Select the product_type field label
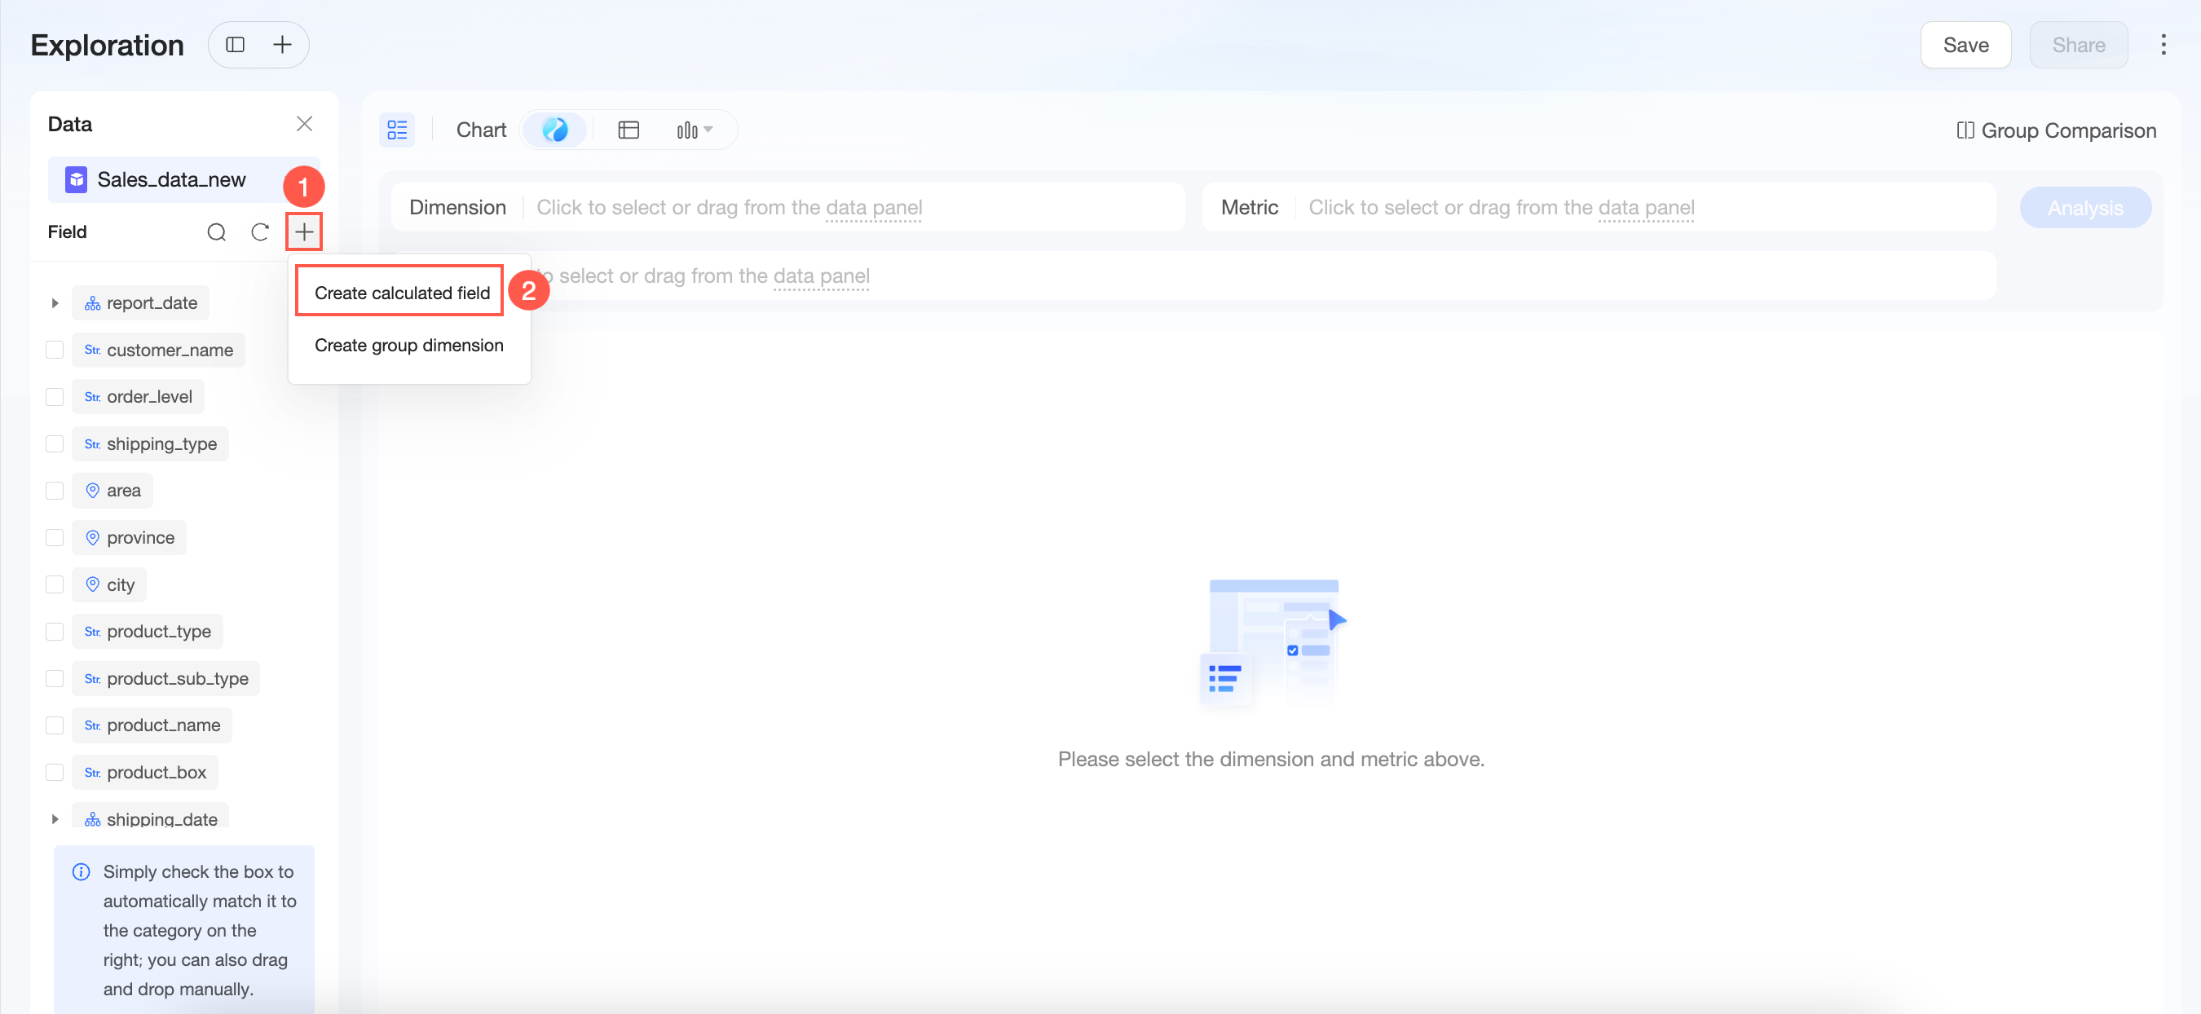 pyautogui.click(x=158, y=631)
